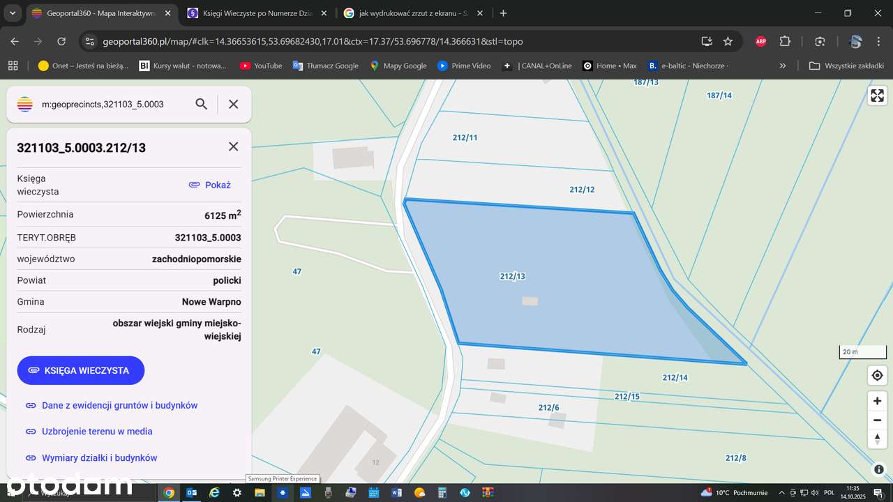Image resolution: width=893 pixels, height=502 pixels.
Task: Search with the magnifier icon in search box
Action: tap(202, 105)
